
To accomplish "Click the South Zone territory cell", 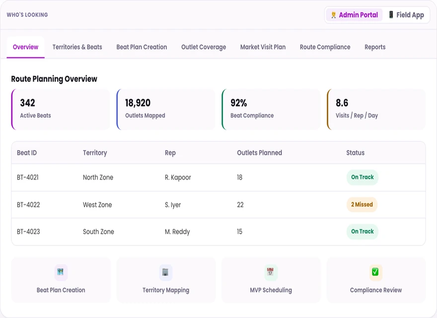I will [98, 232].
